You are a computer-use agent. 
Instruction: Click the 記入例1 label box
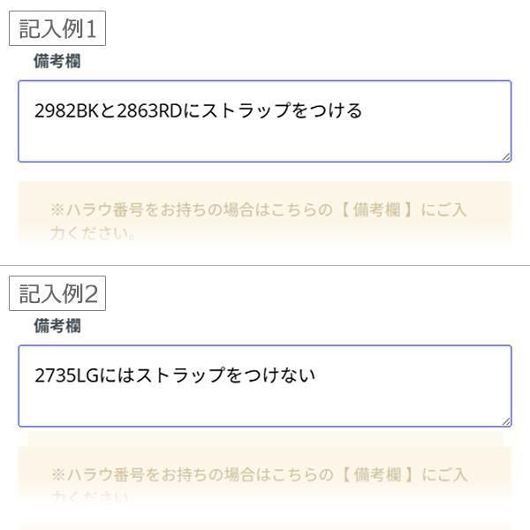tap(57, 29)
